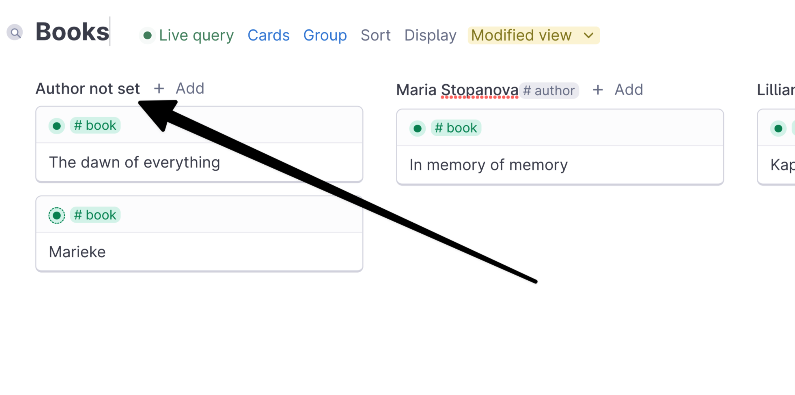Image resolution: width=795 pixels, height=395 pixels.
Task: Open the Group options
Action: 325,35
